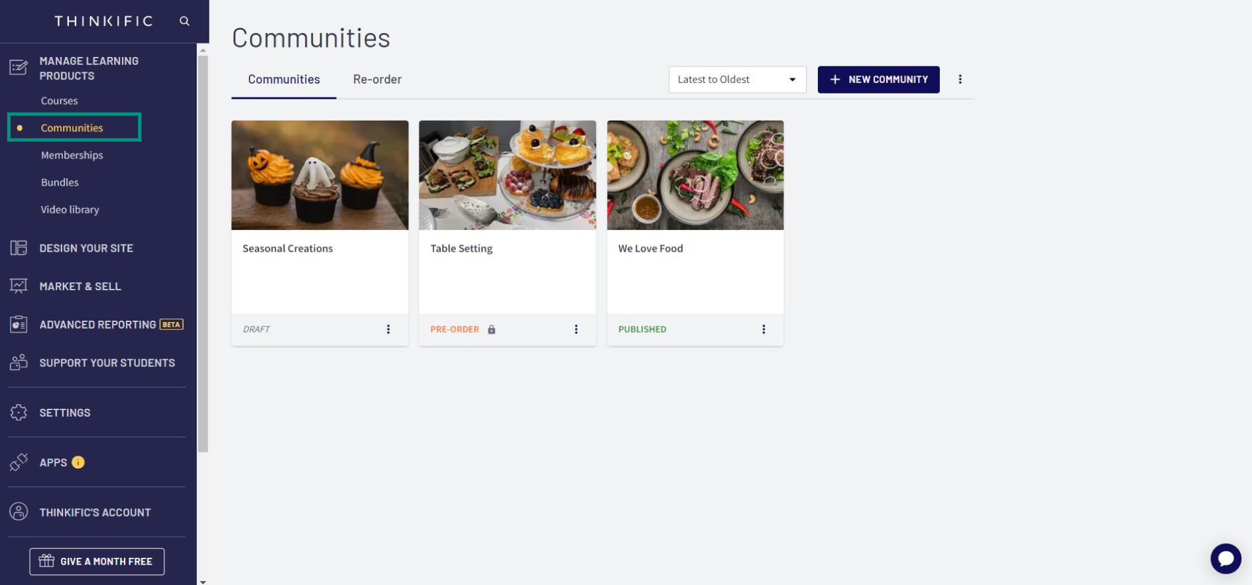Viewport: 1252px width, 585px height.
Task: Click Give a Month Free button
Action: 97,561
